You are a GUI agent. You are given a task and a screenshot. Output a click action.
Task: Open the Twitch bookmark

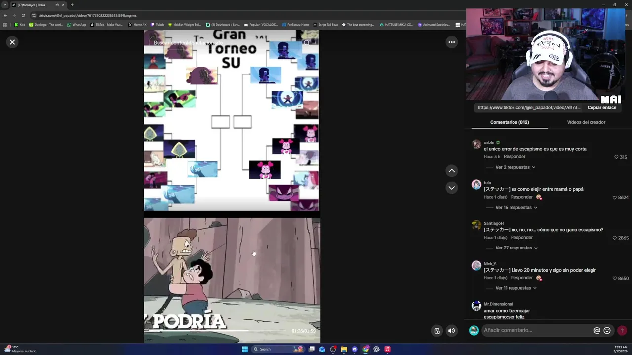157,25
